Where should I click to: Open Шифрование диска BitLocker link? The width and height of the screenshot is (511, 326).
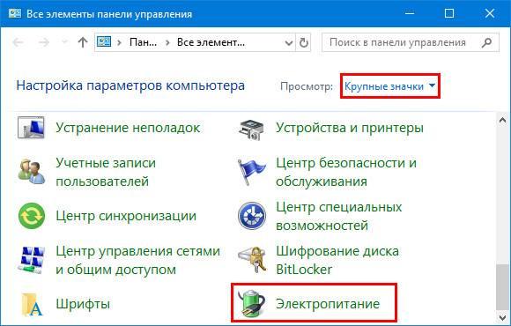tap(337, 260)
